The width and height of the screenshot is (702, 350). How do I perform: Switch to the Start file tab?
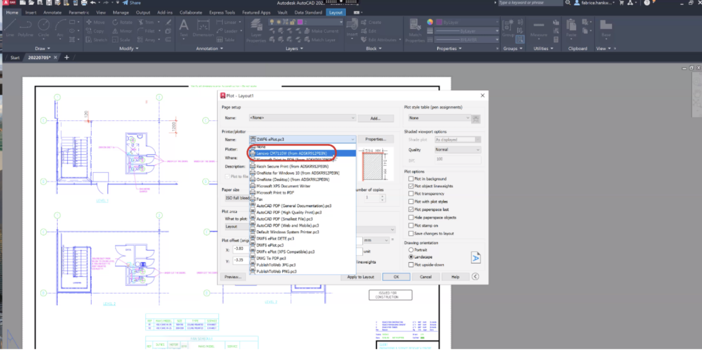point(15,58)
